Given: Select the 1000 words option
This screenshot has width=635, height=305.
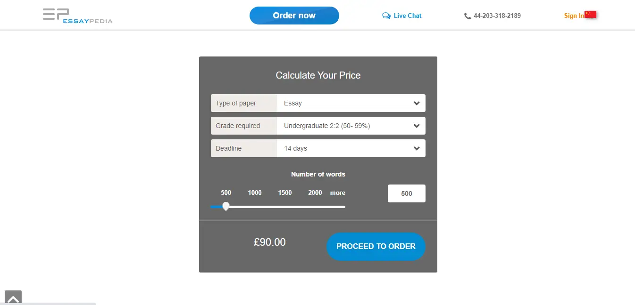Looking at the screenshot, I should 254,193.
